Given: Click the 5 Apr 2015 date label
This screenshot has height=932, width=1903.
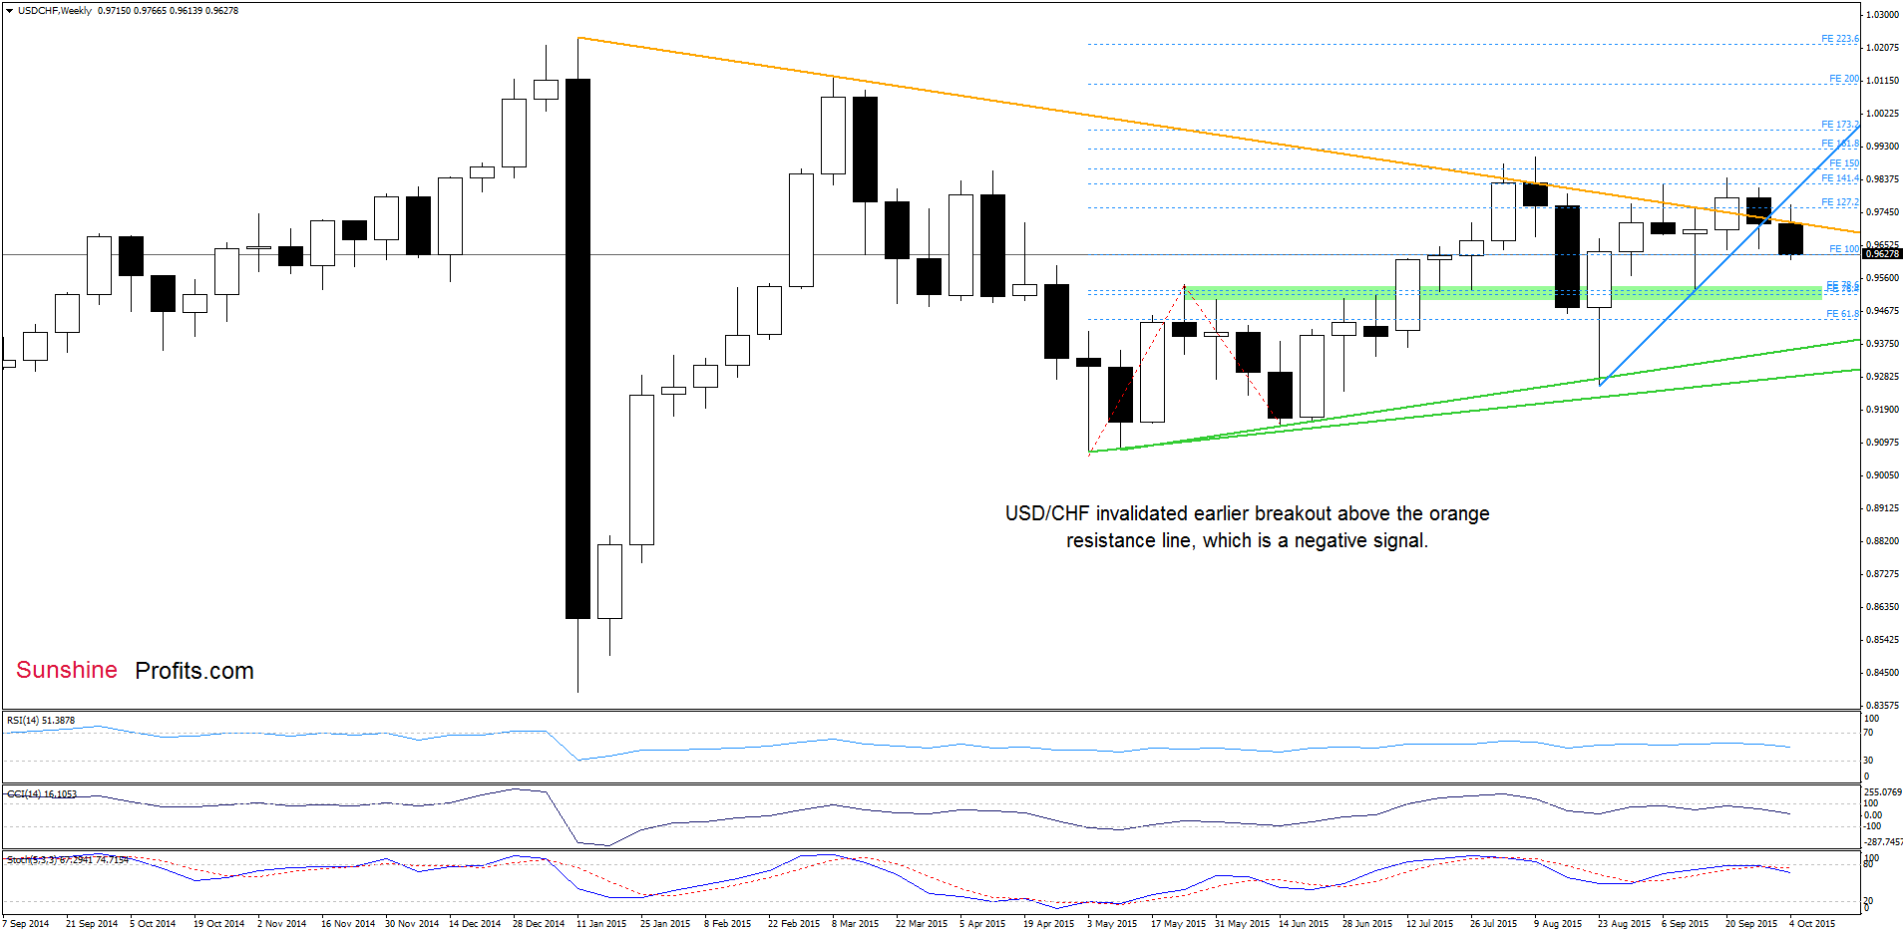Looking at the screenshot, I should click(982, 924).
